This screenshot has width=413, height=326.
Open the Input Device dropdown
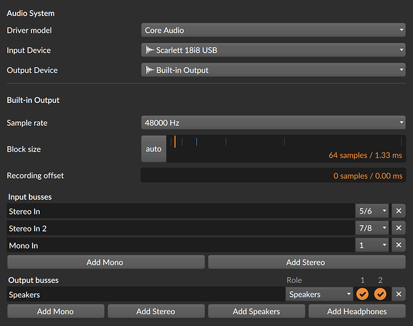[x=273, y=50]
